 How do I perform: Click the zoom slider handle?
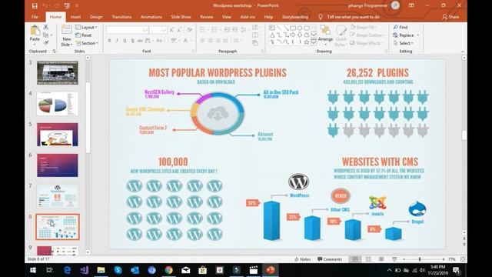[420, 259]
